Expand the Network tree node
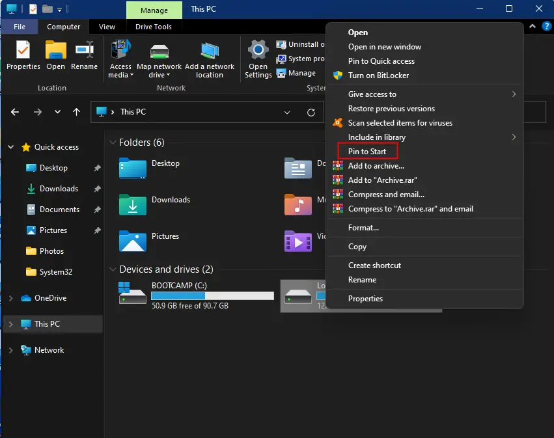Image resolution: width=554 pixels, height=438 pixels. click(10, 350)
